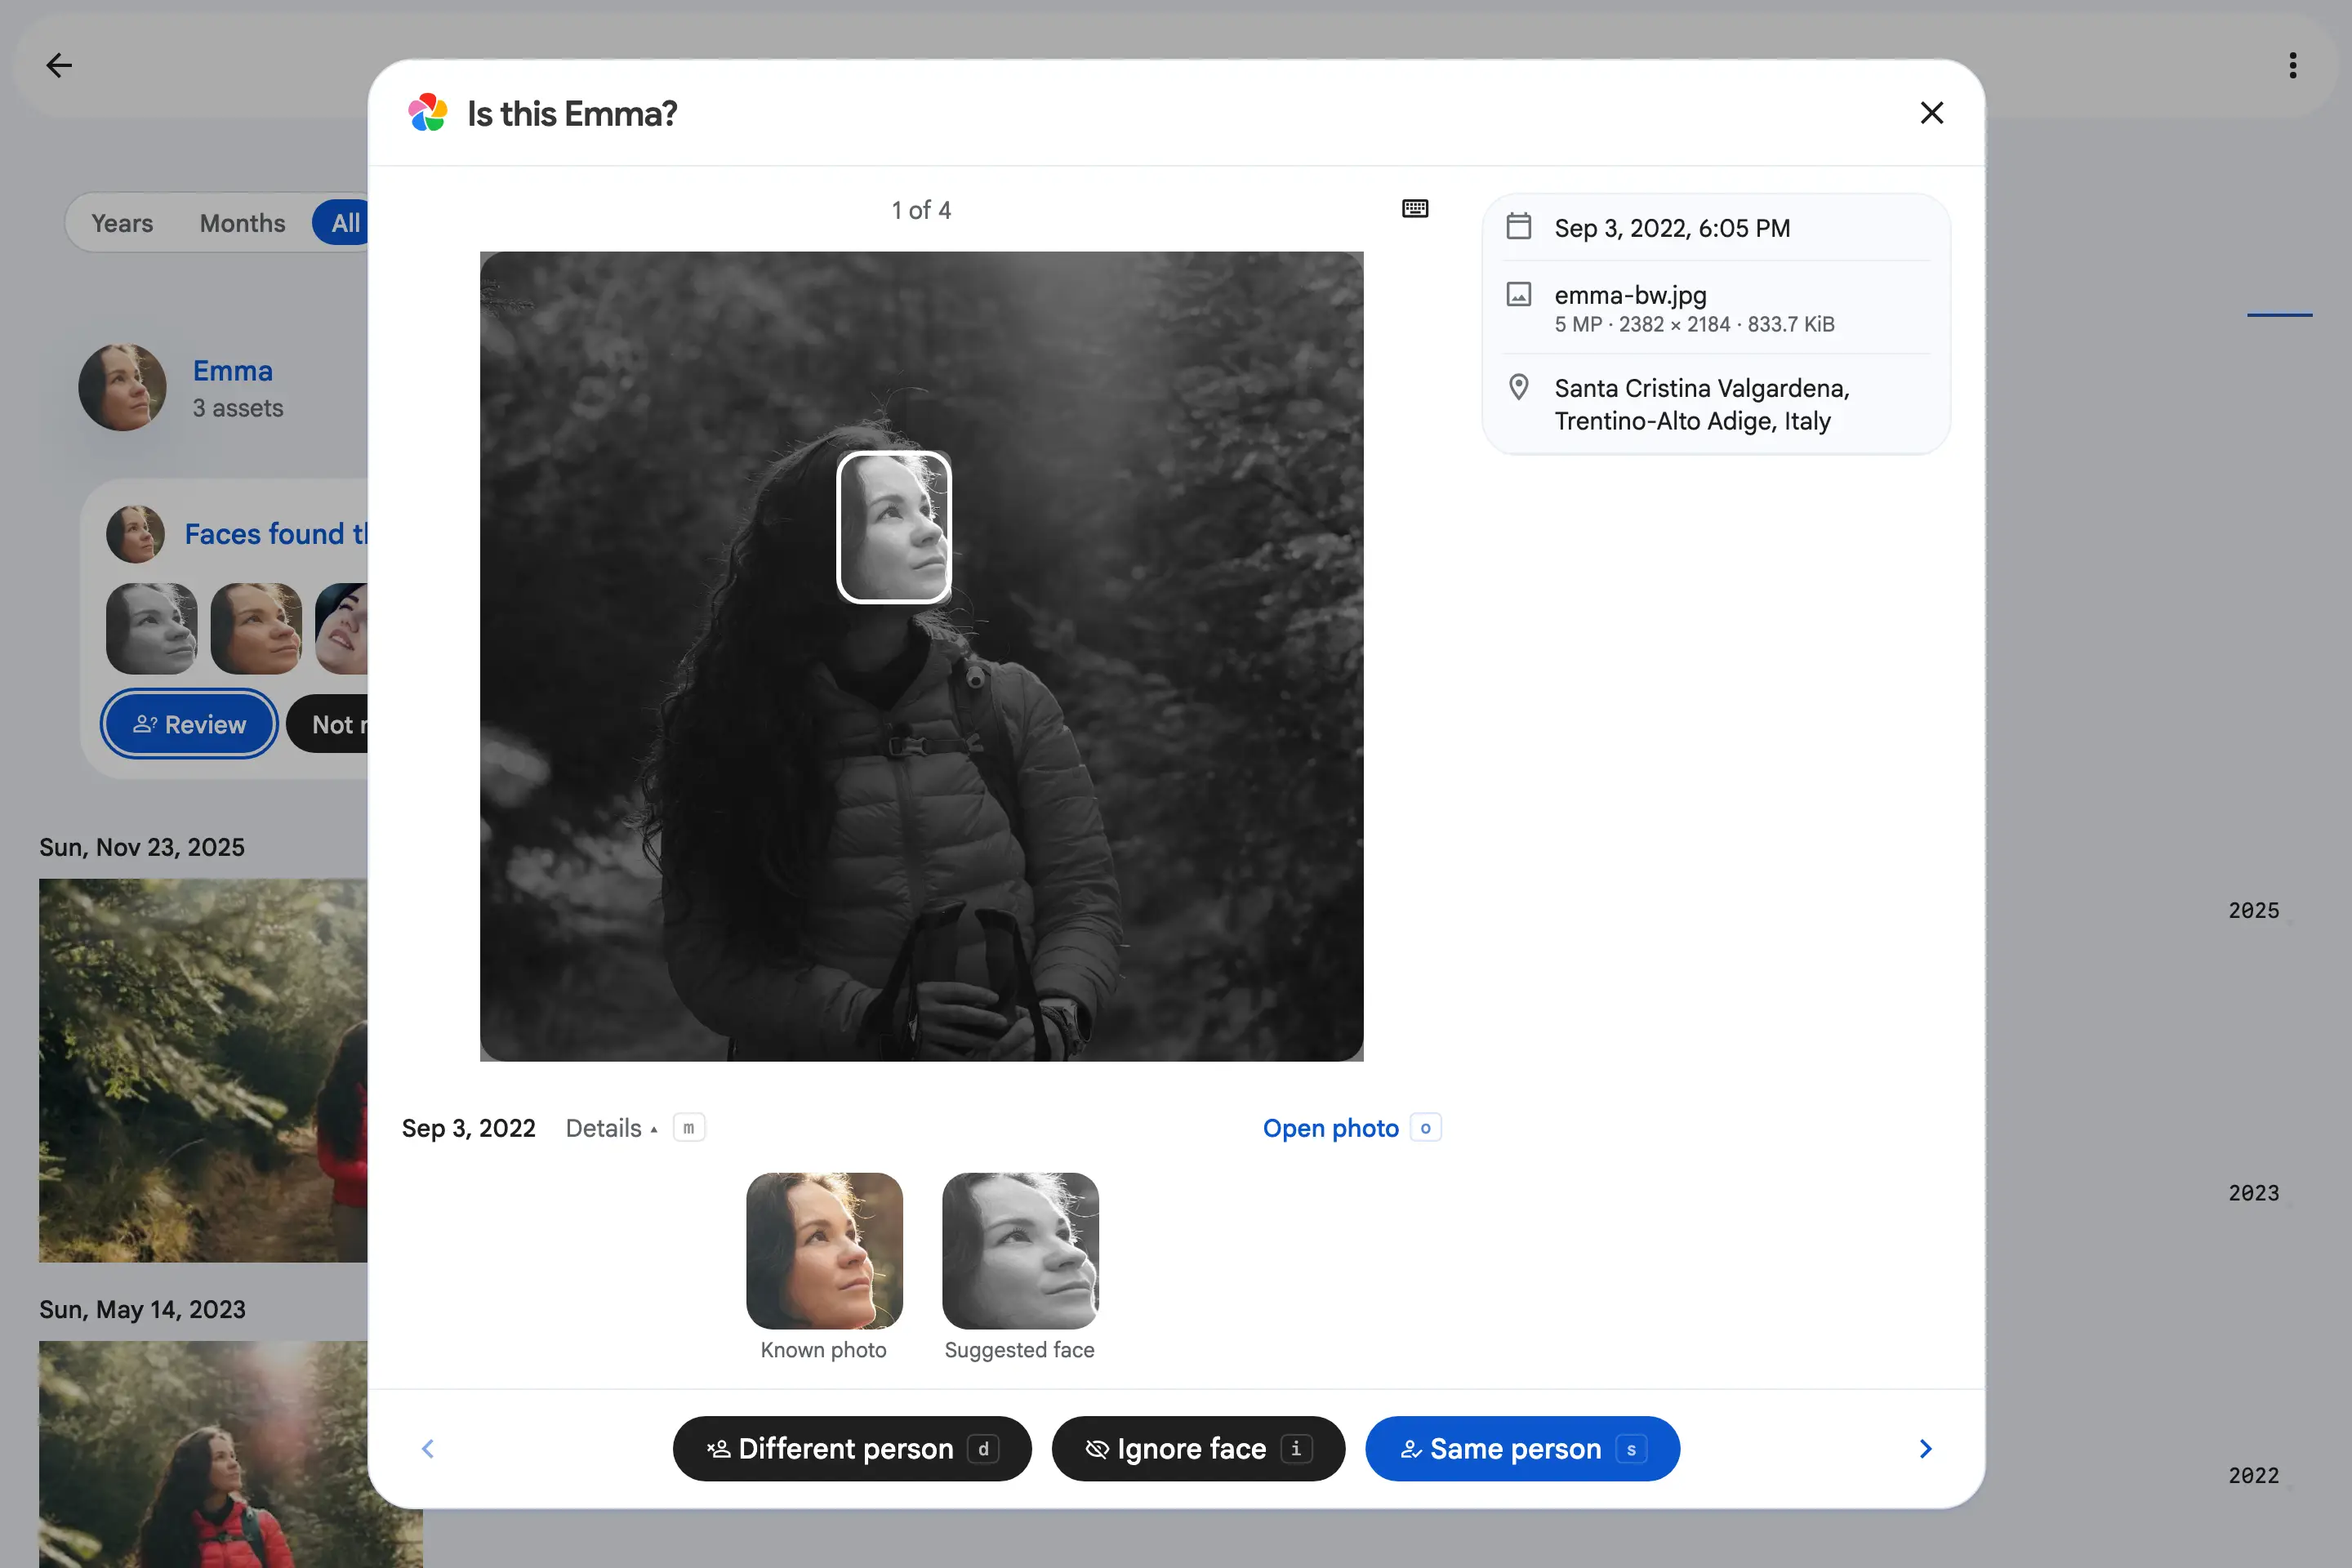Select the Suggested face thumbnail
The image size is (2352, 1568).
[x=1020, y=1250]
